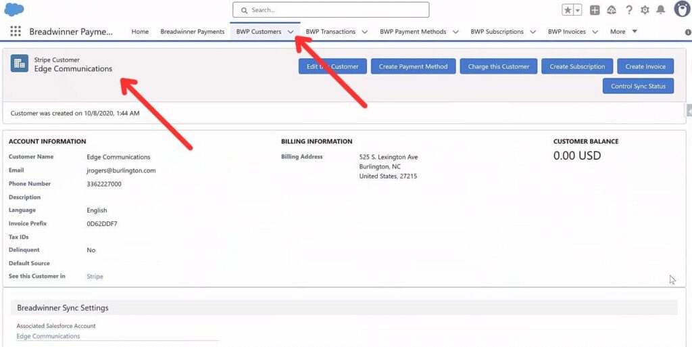Click the user profile avatar
692x347 pixels.
(x=682, y=9)
